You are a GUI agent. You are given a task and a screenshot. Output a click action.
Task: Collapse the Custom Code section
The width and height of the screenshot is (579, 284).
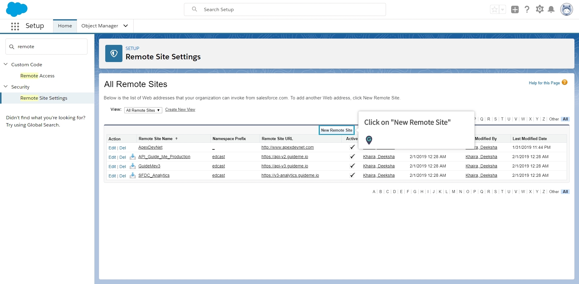click(5, 64)
